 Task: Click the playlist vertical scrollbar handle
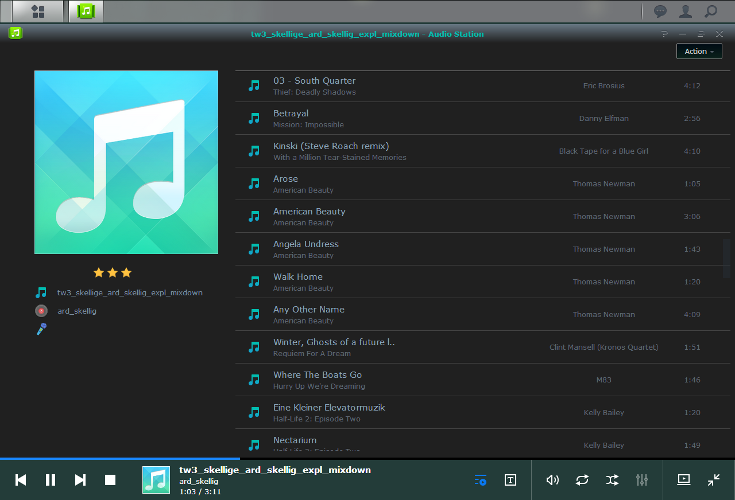pyautogui.click(x=726, y=259)
